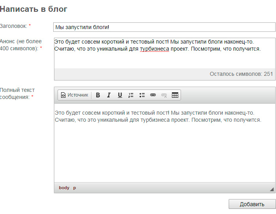
Task: Insert a bulleted list
Action: (x=142, y=95)
